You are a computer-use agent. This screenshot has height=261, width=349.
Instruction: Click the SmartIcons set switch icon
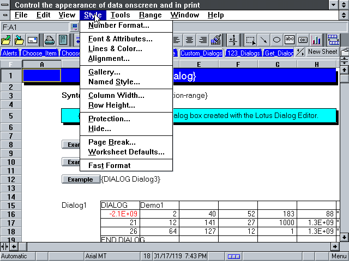[333, 40]
